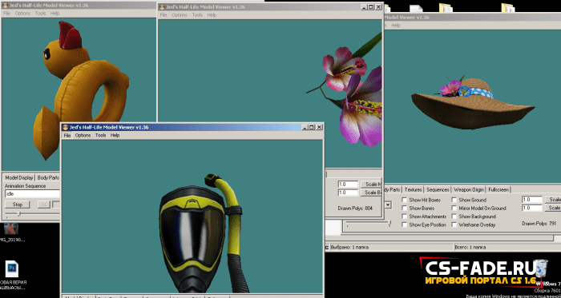Screen dimensions: 561x298
Task: Click the title bar icon of the duck window
Action: coord(5,6)
